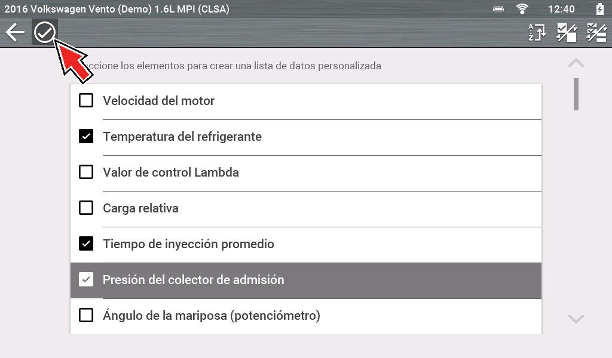The width and height of the screenshot is (612, 358).
Task: Uncheck Tiempo de inyección promedio checkbox
Action: point(87,244)
